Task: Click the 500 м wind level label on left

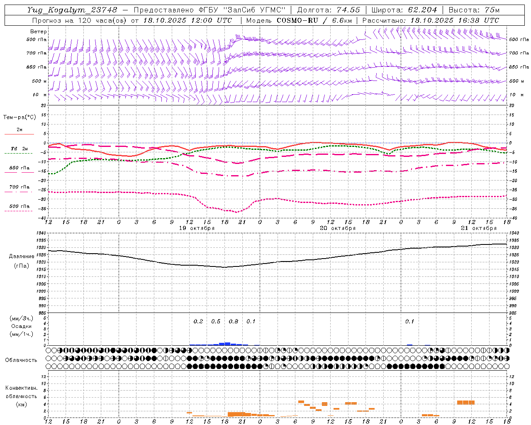Action: (39, 81)
